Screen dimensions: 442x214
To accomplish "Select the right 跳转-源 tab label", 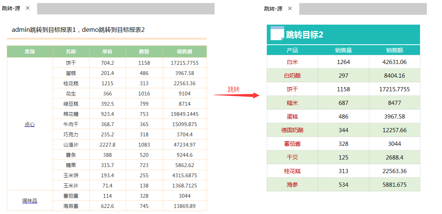I will (x=273, y=8).
